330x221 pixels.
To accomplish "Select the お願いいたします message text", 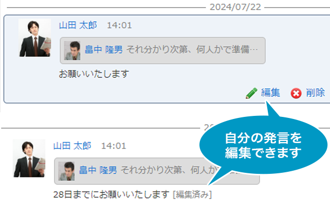I will [x=94, y=74].
